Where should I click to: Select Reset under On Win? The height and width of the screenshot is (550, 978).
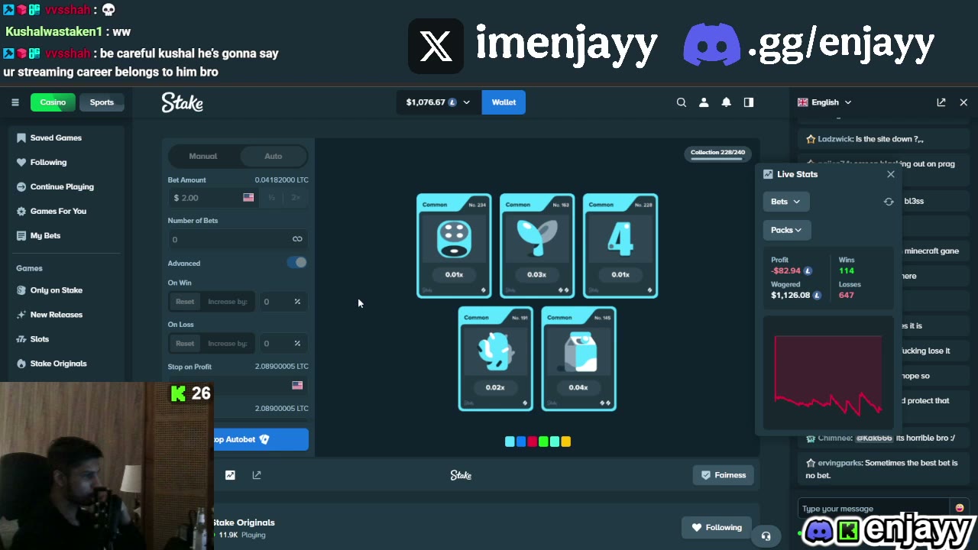pyautogui.click(x=185, y=302)
